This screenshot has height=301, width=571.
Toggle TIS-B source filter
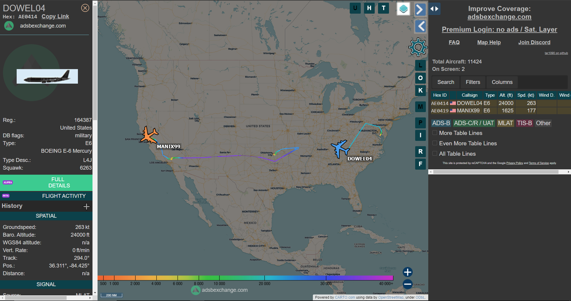pos(524,123)
